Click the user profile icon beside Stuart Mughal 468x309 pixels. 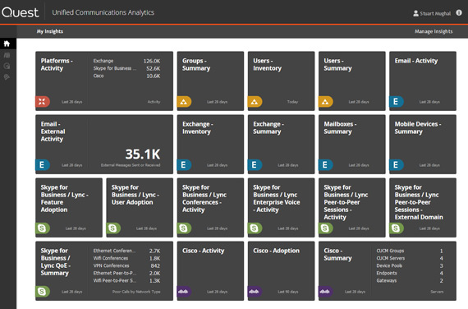pos(415,13)
